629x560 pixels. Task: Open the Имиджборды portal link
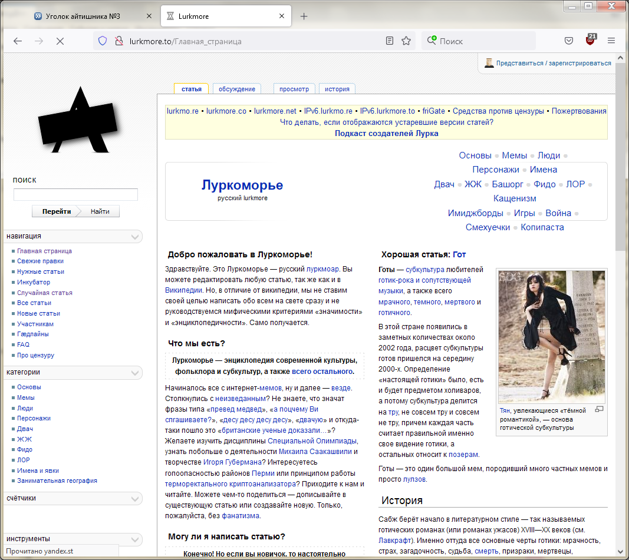475,213
